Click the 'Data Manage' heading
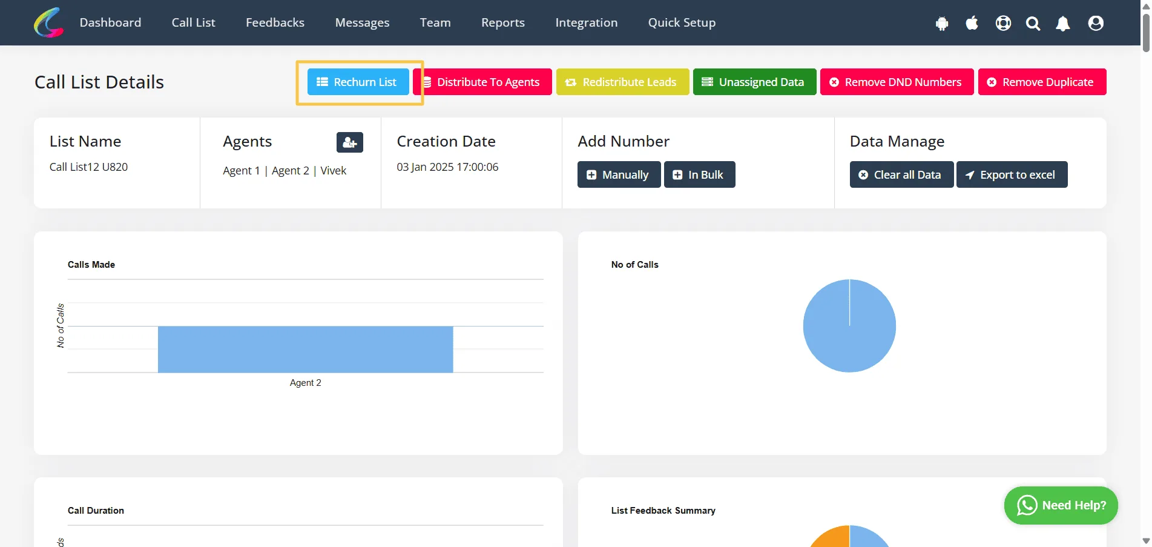1152x547 pixels. pyautogui.click(x=897, y=142)
